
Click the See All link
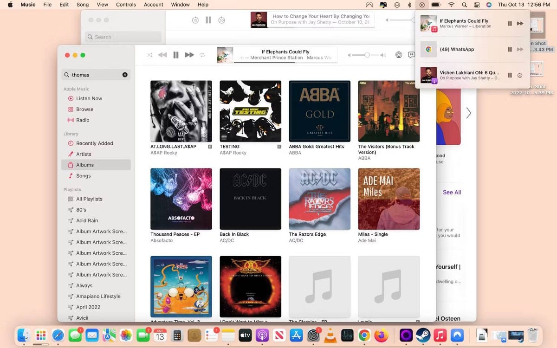pyautogui.click(x=451, y=192)
